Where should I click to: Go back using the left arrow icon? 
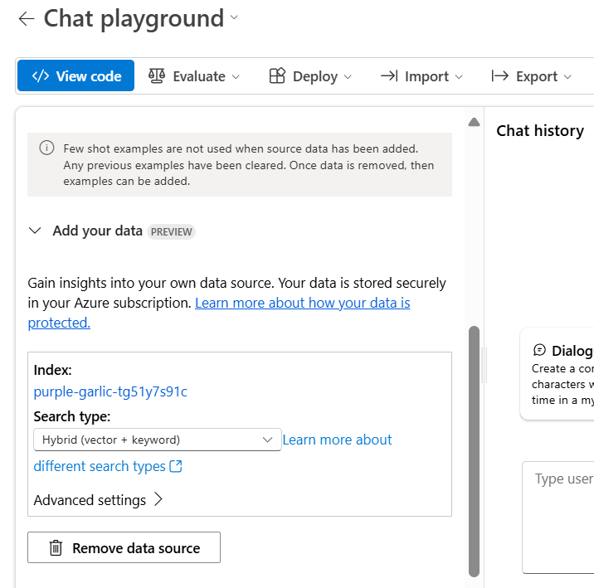point(27,18)
